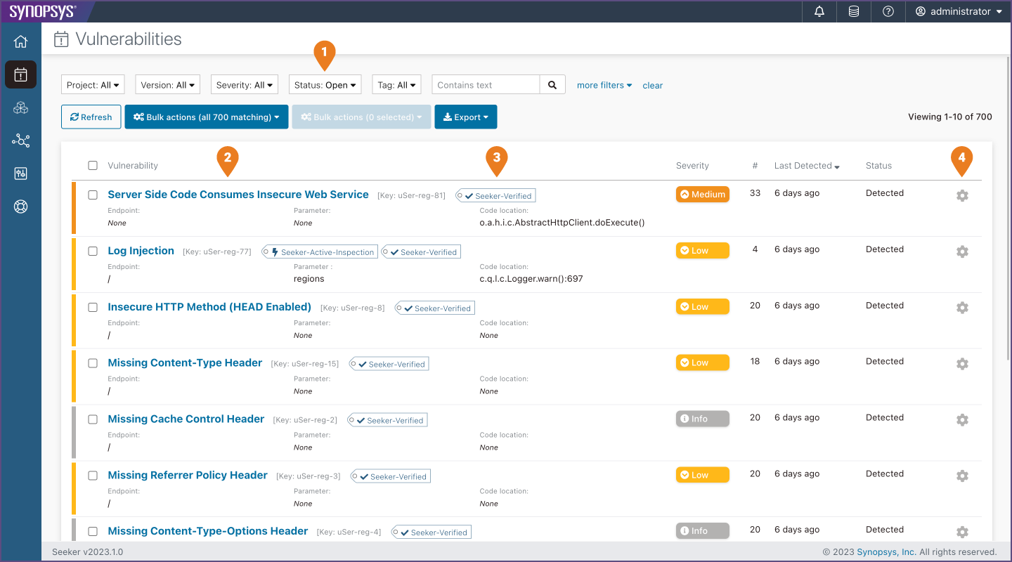Check the Insecure HTTP Method row checkbox

[x=93, y=307]
